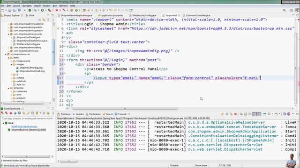Open lightbulb dropdown arrow in Boot Dashboard
This screenshot has height=168, width=300.
click(x=40, y=113)
